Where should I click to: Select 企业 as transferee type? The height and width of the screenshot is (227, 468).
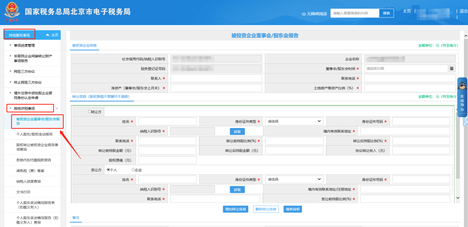(133, 170)
